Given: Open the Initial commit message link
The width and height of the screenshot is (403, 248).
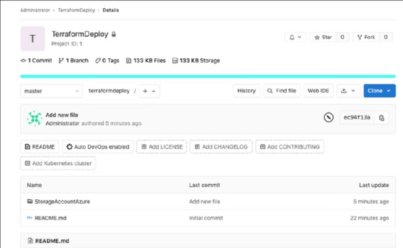Looking at the screenshot, I should [x=206, y=218].
